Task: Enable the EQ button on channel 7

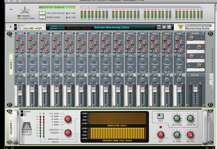Action: (90, 55)
